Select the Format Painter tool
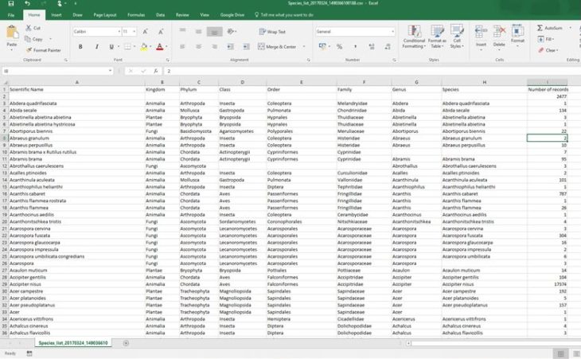 [x=43, y=50]
